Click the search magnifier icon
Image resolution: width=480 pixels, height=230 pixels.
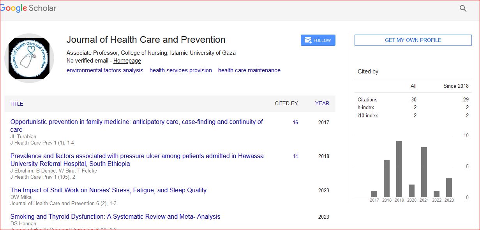click(463, 9)
